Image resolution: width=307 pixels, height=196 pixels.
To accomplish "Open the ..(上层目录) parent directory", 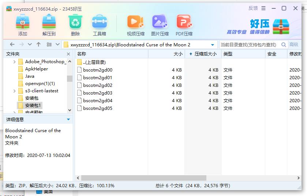I will pos(94,62).
